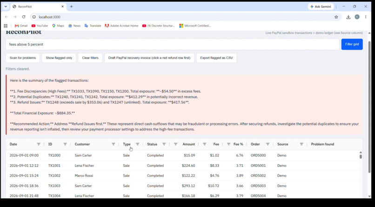The image size is (375, 207).
Task: Select transaction ID TX1003 cell
Action: 54,186
